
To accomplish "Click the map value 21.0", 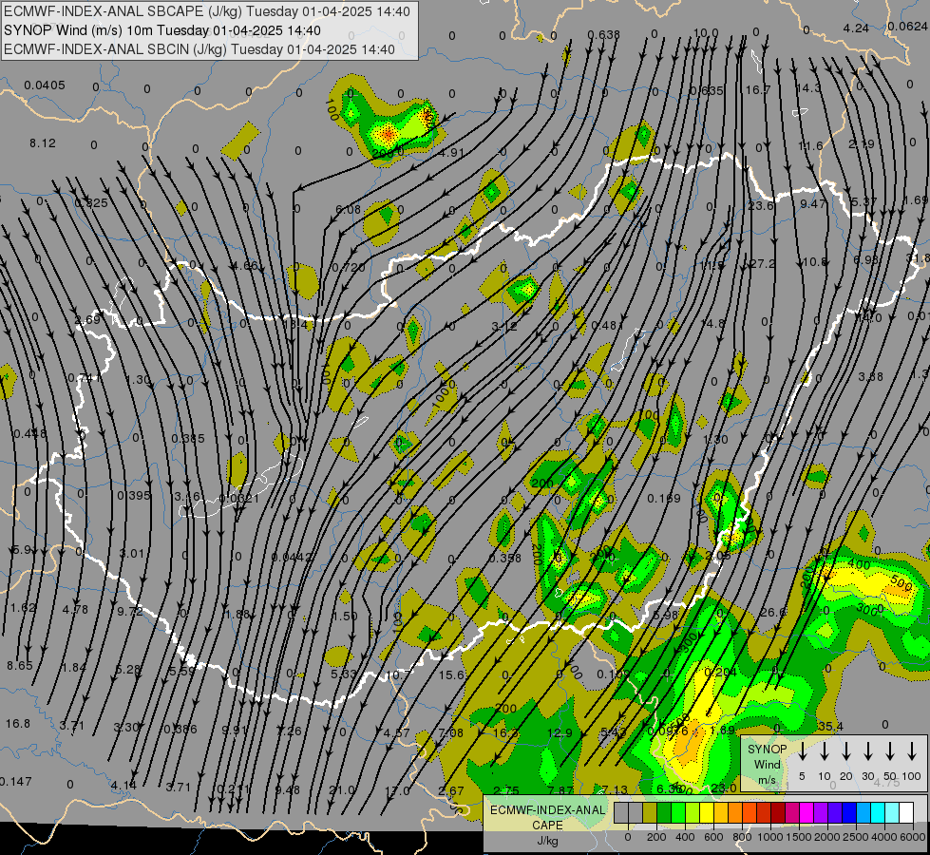I will coord(342,790).
